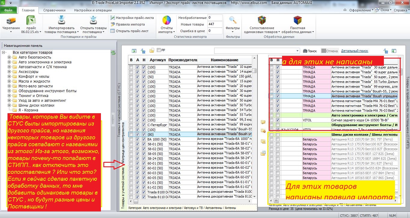Click the folder-warning icon between the grids
The width and height of the screenshot is (410, 218).
[x=263, y=142]
